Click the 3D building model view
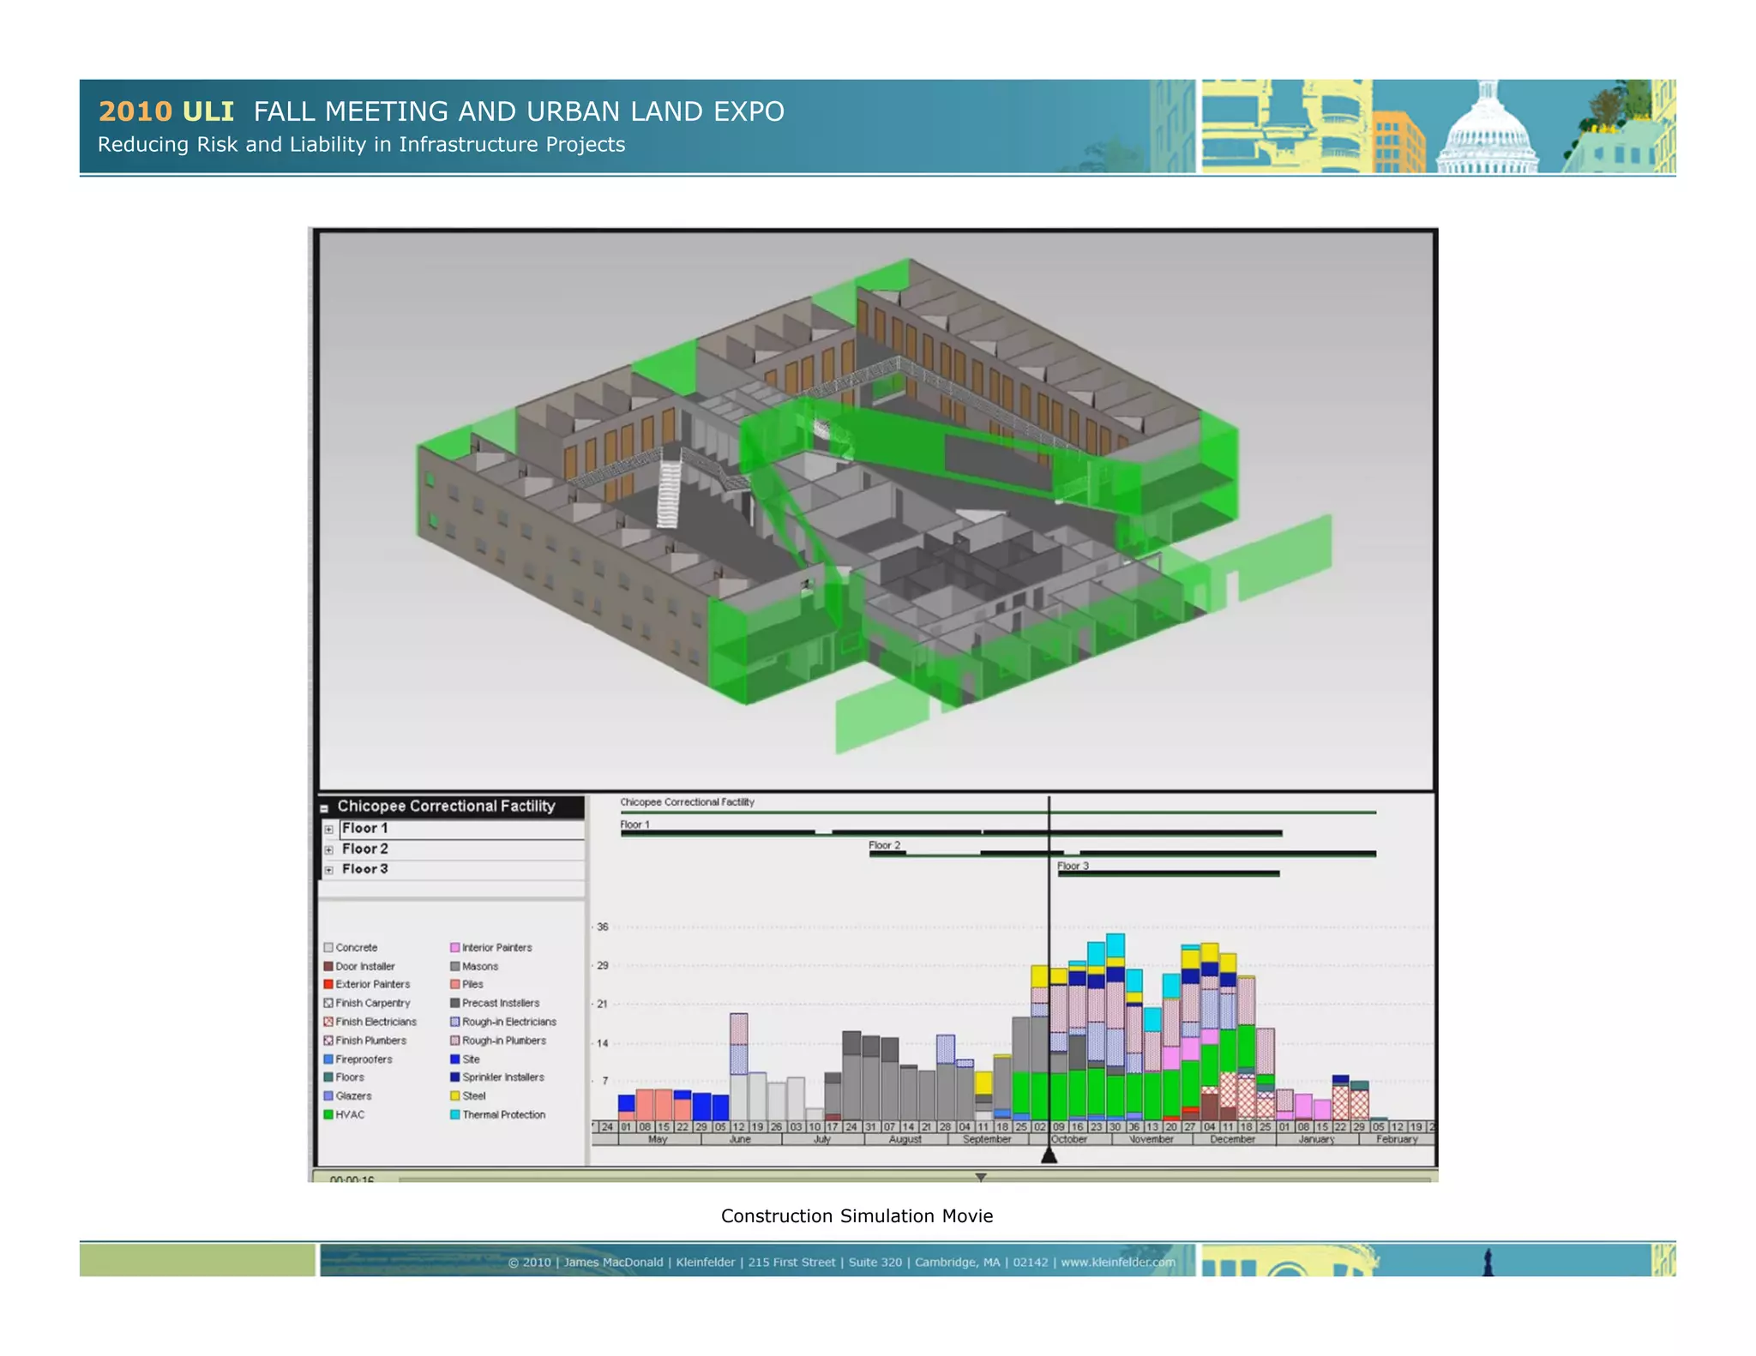This screenshot has width=1756, height=1356. point(875,511)
